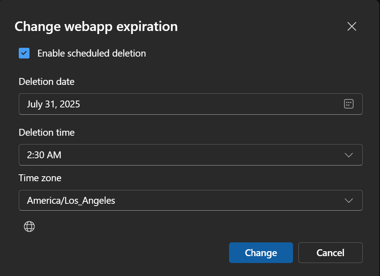Click the Enable scheduled deletion label text
380x276 pixels.
[x=92, y=54]
